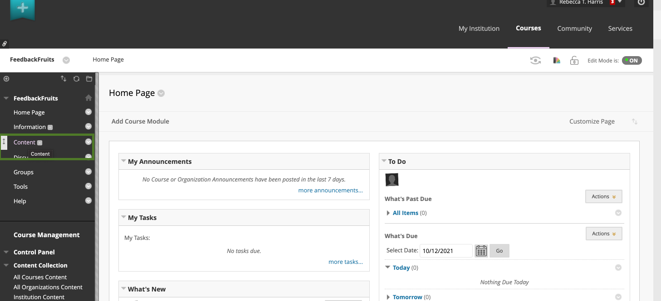The height and width of the screenshot is (301, 661).
Task: Open the course menu folder view icon
Action: pyautogui.click(x=89, y=79)
